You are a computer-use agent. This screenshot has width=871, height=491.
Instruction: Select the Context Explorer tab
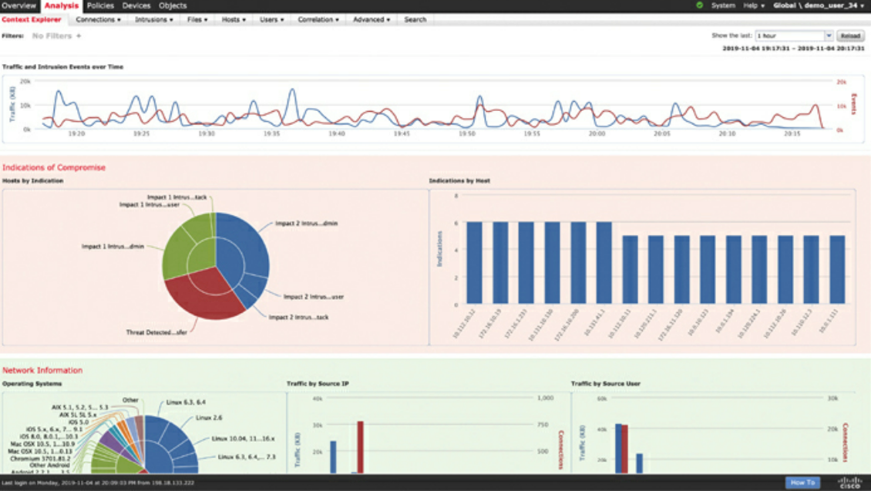(32, 19)
